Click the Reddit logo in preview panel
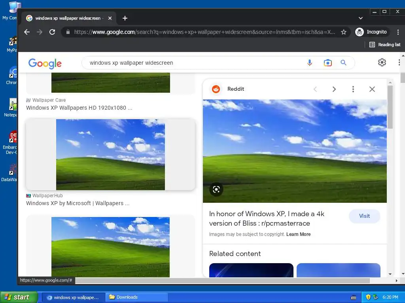 coord(216,89)
